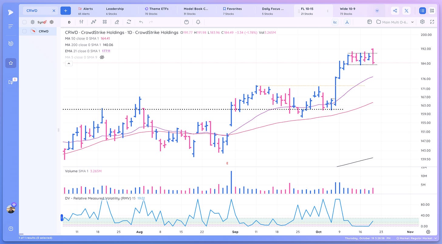Open the D timeframe selector
The width and height of the screenshot is (442, 244).
pyautogui.click(x=69, y=22)
